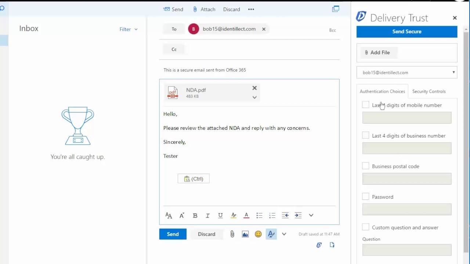This screenshot has width=470, height=264.
Task: Open paste options (Ctrl) button
Action: point(194,179)
